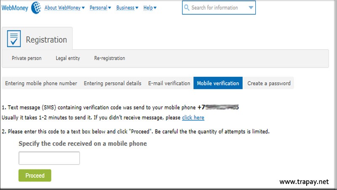Image resolution: width=337 pixels, height=190 pixels.
Task: Click the WebMoney brand text logo
Action: click(15, 8)
